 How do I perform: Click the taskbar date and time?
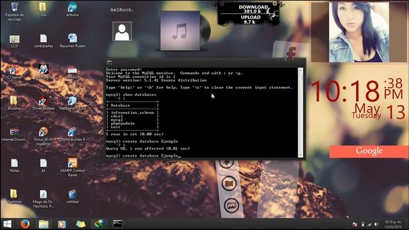coord(393,224)
